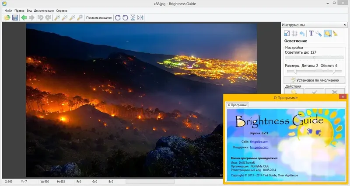This screenshot has height=186, width=350.
Task: Click the 'X: 945' status bar value
Action: click(9, 182)
